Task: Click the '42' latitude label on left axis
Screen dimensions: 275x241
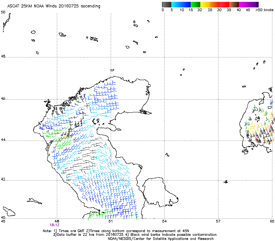Action: pos(3,179)
